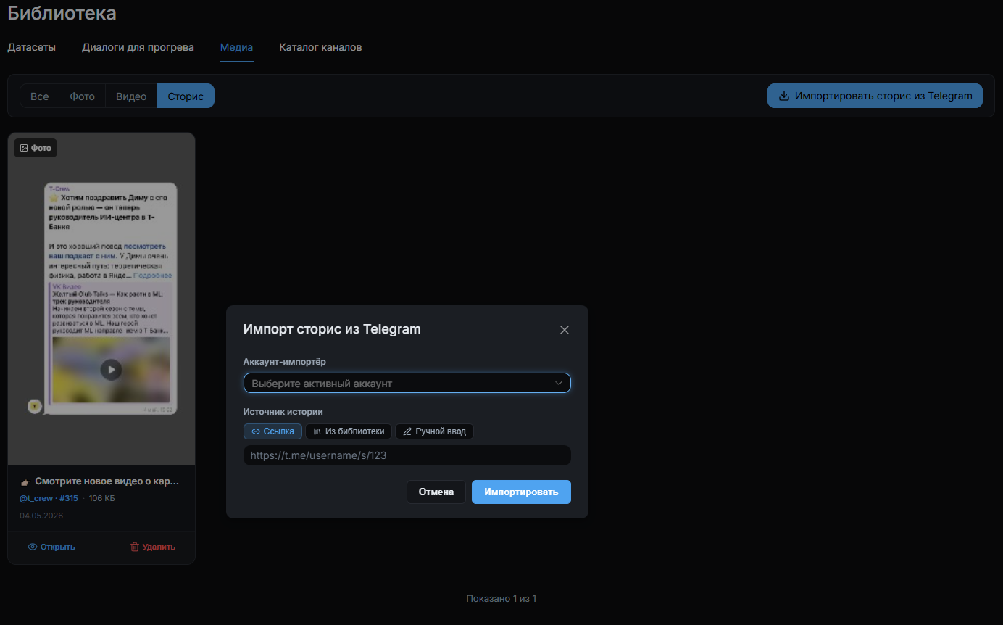Image resolution: width=1003 pixels, height=625 pixels.
Task: Click the Открыть button on the card
Action: 51,547
